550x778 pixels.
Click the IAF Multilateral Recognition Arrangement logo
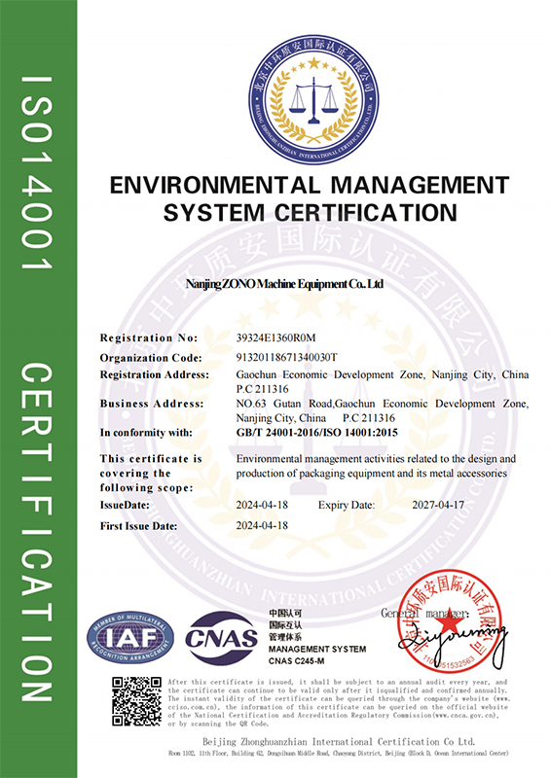130,638
